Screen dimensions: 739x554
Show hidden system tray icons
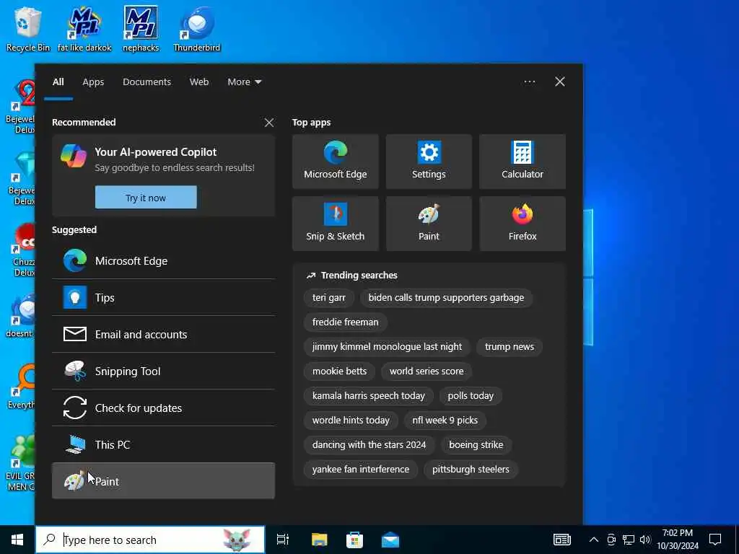point(594,540)
